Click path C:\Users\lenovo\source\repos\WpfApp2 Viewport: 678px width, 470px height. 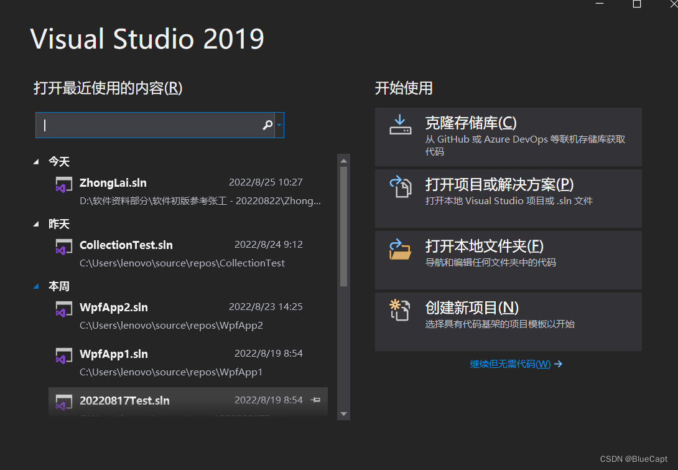(x=171, y=326)
